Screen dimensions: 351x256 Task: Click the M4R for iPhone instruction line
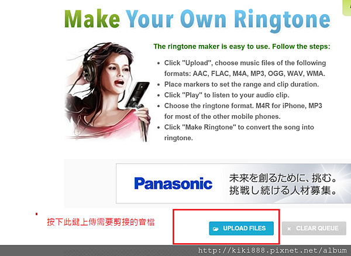(x=243, y=111)
